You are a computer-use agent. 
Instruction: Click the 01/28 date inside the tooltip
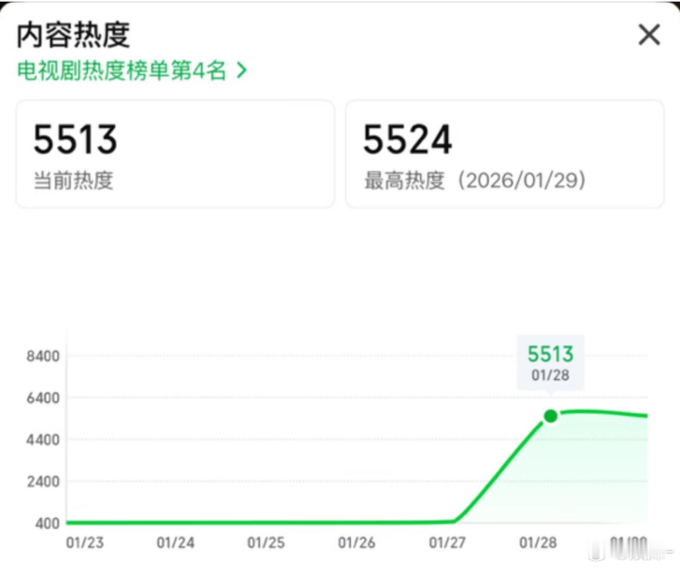[550, 375]
